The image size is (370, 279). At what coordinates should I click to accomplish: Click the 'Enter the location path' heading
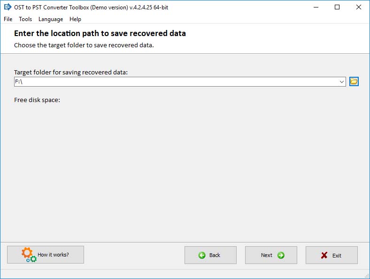(x=100, y=33)
